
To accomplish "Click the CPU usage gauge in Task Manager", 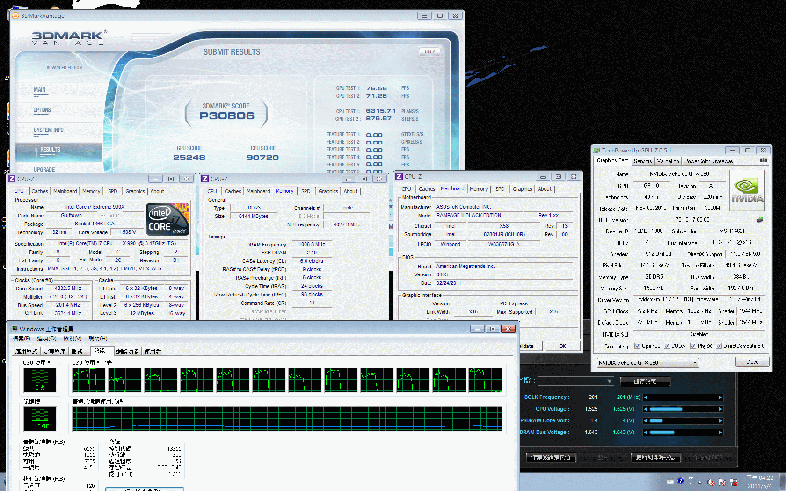I will pos(40,380).
